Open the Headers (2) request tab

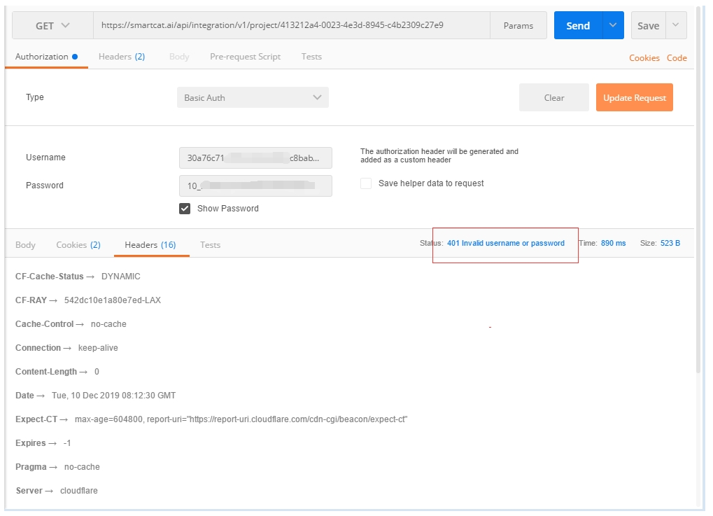[x=122, y=57]
